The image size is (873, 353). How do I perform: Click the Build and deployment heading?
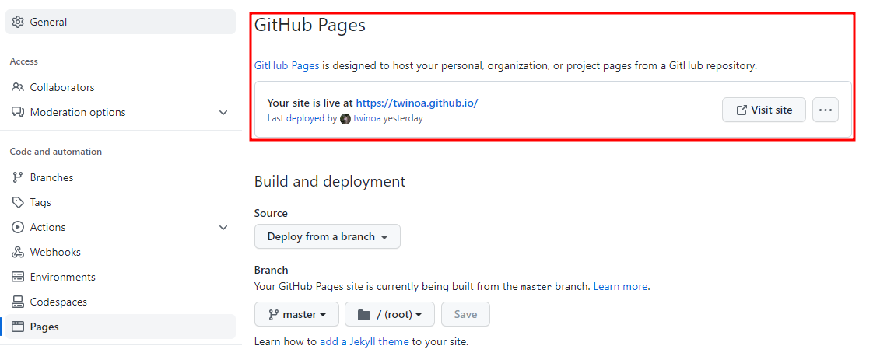pyautogui.click(x=330, y=181)
